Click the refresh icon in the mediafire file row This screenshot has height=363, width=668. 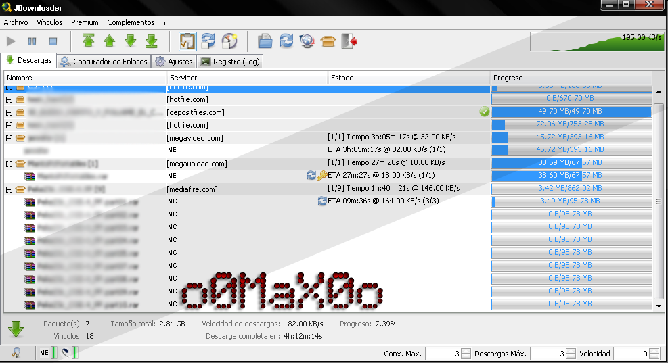pos(322,201)
